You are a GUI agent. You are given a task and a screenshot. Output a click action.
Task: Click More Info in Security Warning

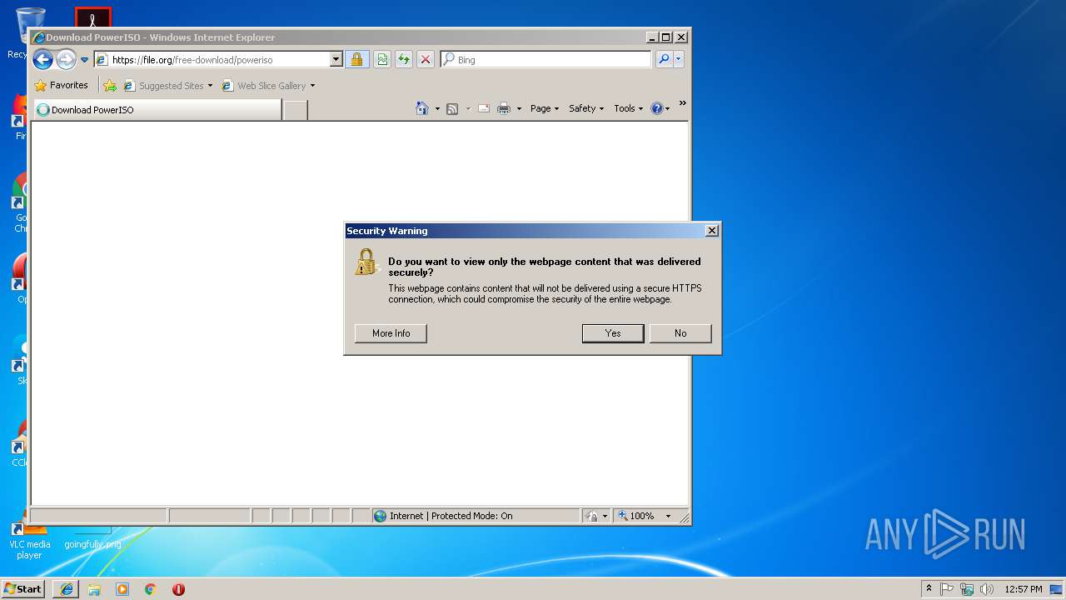(391, 333)
